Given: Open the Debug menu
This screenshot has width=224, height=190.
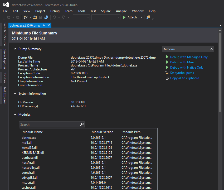Looking at the screenshot, I should click(x=55, y=11).
